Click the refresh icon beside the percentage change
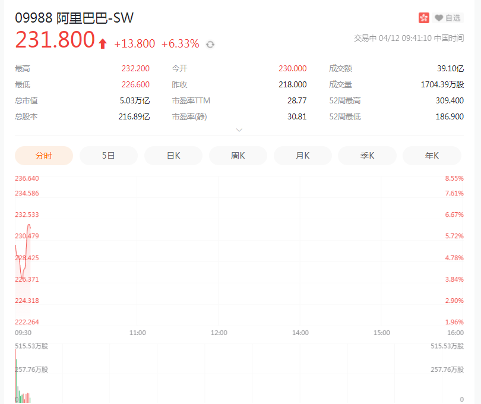481x404 pixels. point(210,45)
